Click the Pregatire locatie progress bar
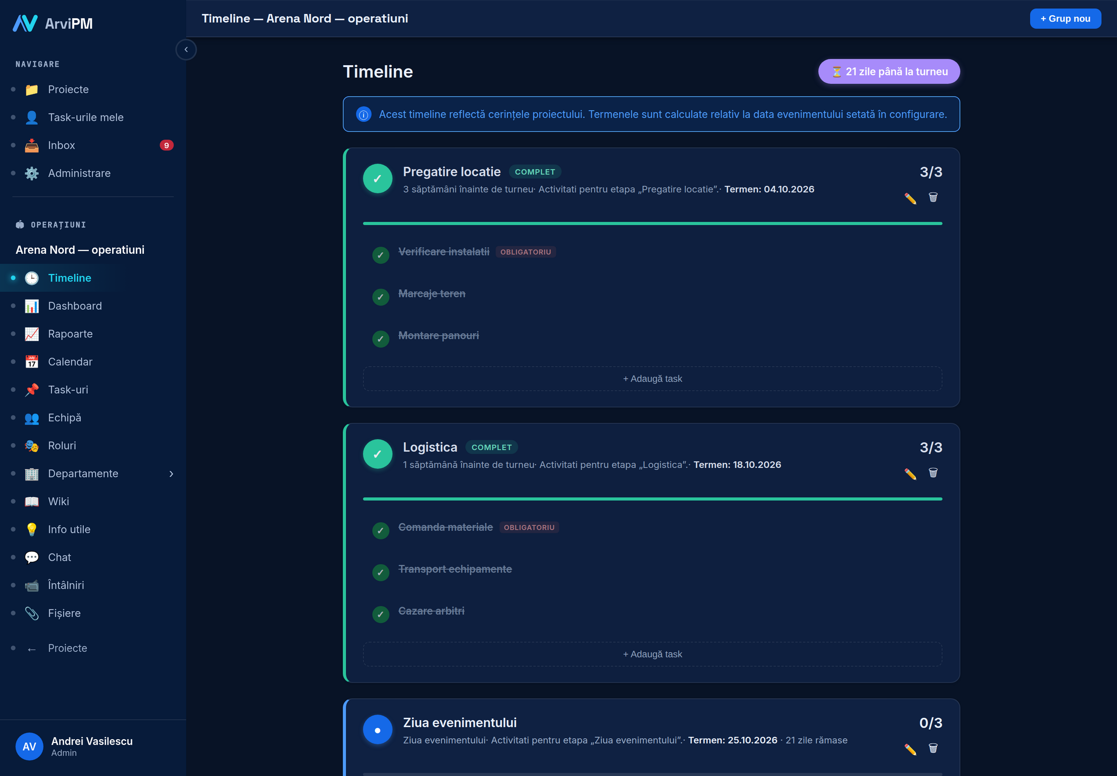 (x=653, y=223)
